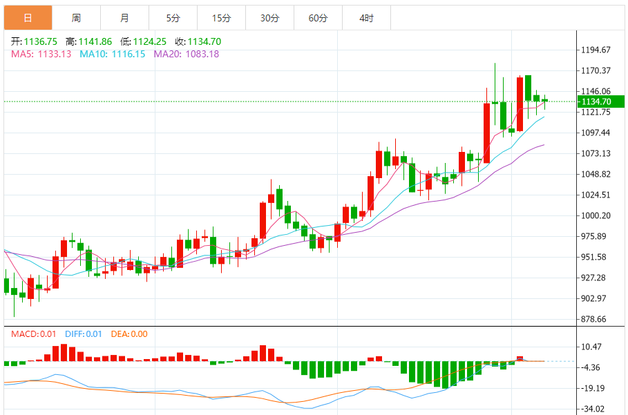Open the 60分 interval tab
The width and height of the screenshot is (628, 415).
(x=318, y=18)
